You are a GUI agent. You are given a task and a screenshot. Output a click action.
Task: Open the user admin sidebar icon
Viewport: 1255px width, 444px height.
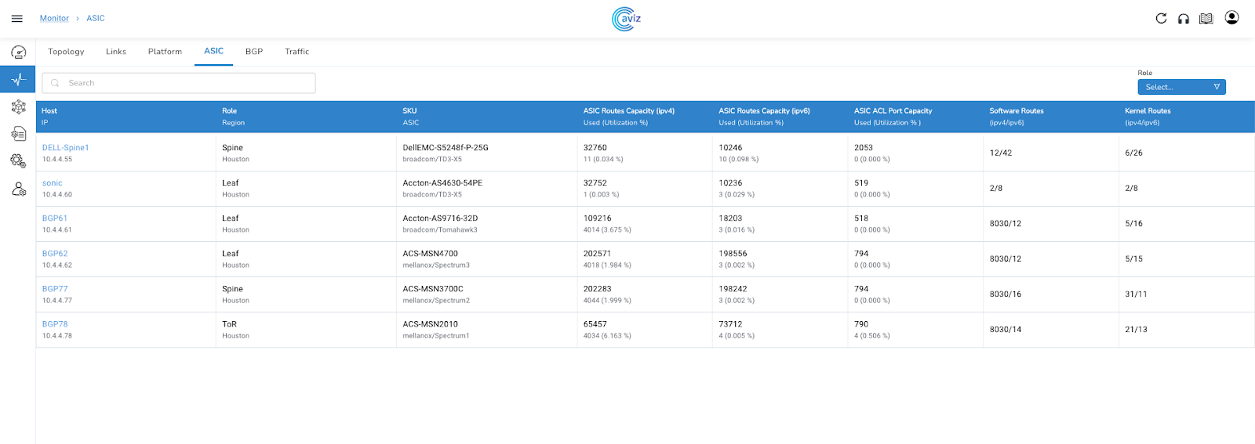point(18,189)
